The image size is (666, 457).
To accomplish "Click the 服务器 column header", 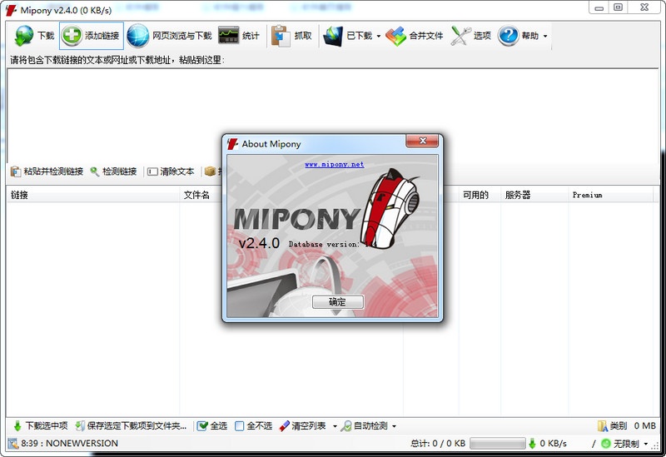I will [534, 195].
